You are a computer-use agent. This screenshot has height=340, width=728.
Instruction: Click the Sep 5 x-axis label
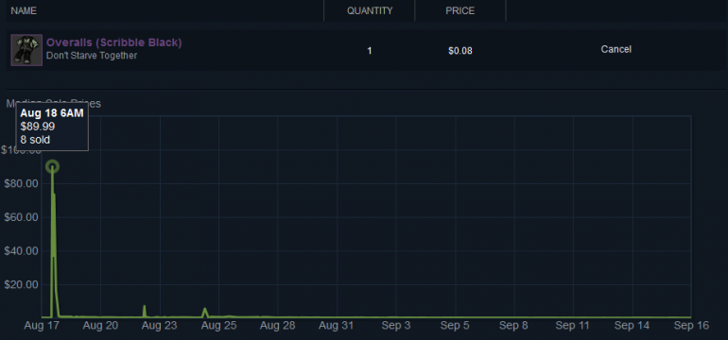455,326
